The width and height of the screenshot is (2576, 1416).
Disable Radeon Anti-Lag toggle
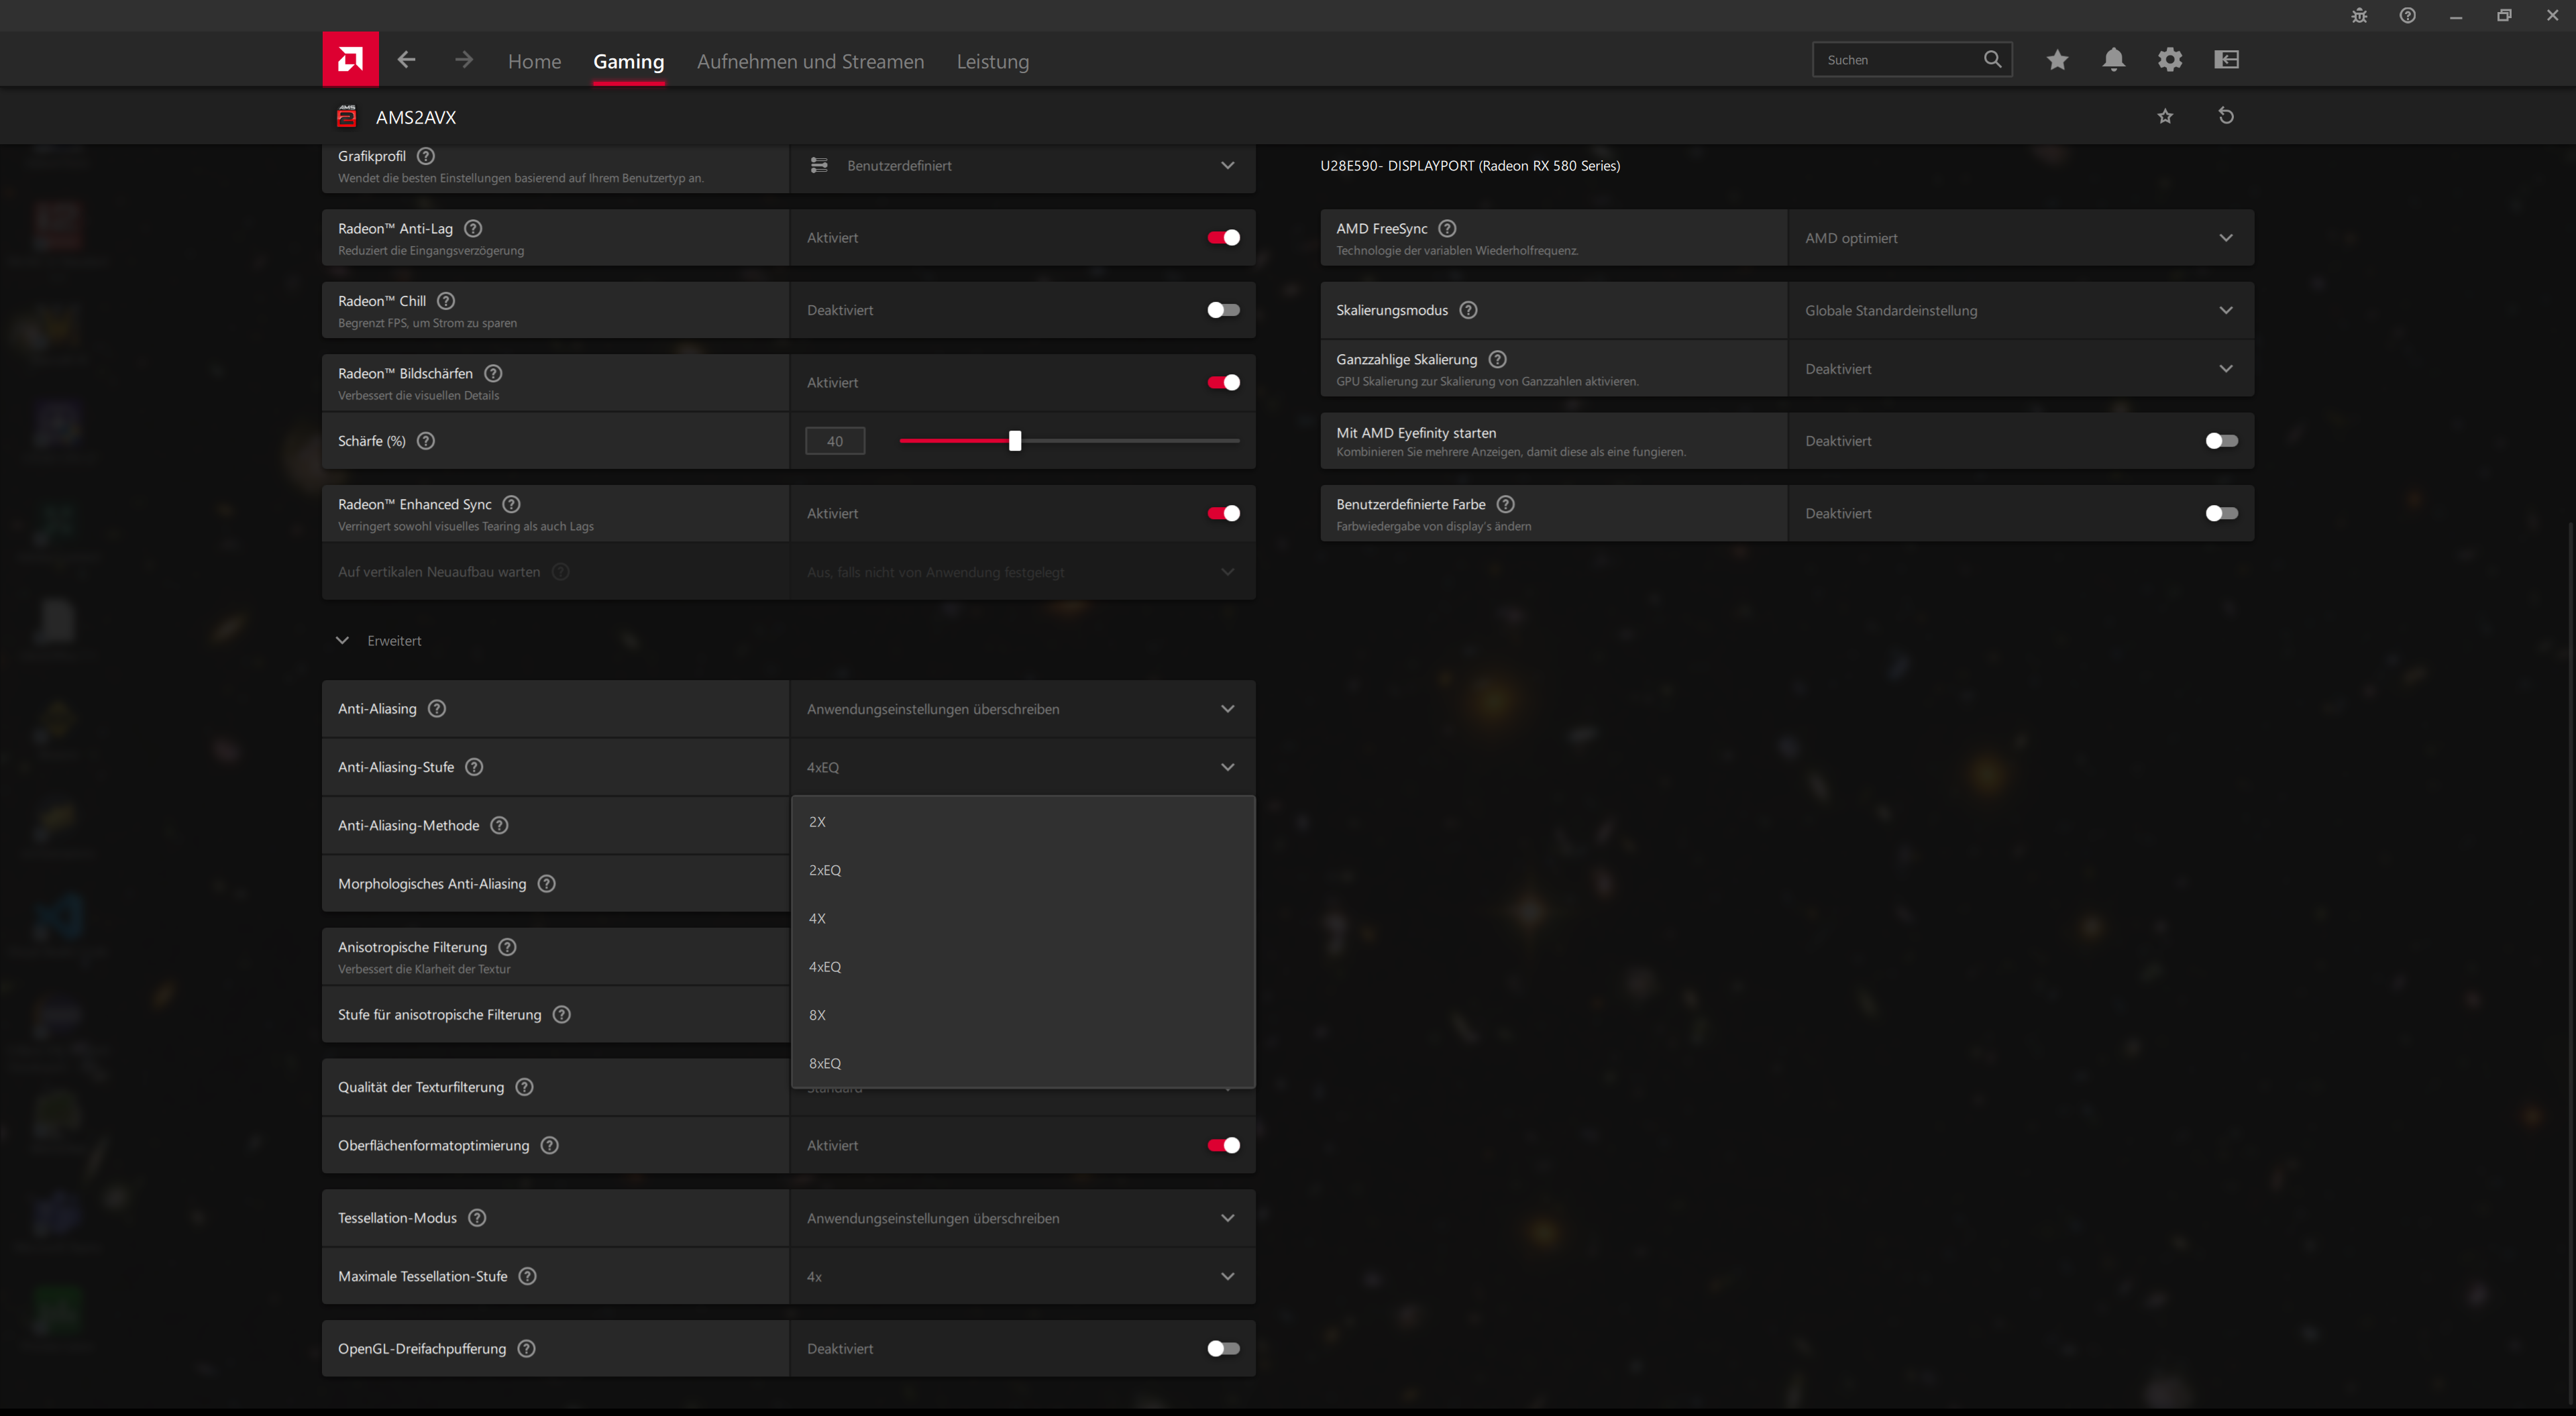1223,237
